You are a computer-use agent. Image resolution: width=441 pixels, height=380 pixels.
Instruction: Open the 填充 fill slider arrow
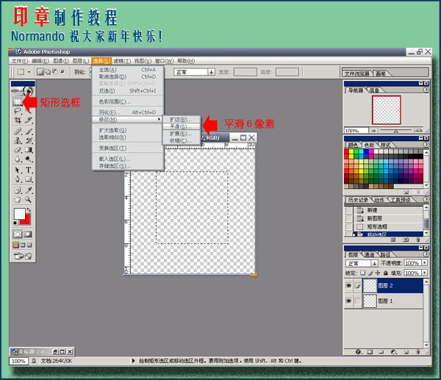[425, 273]
